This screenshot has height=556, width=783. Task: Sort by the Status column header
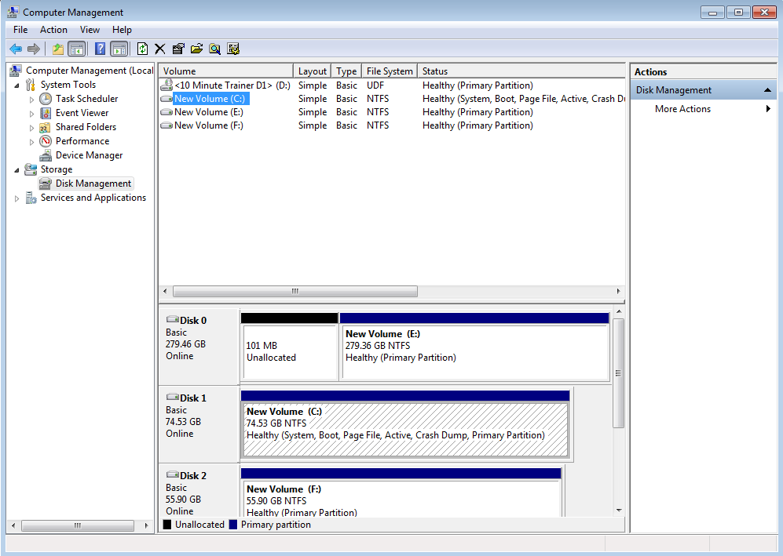pos(521,71)
